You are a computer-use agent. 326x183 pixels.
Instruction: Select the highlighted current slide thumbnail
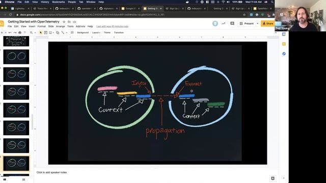(16, 164)
